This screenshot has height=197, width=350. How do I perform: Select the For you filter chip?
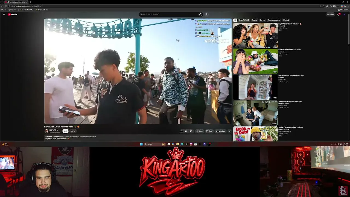click(x=262, y=20)
